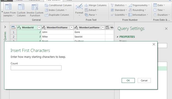Screen dimensions: 172x99
Task: Click table icon in grid corner
Action: pyautogui.click(x=14, y=28)
